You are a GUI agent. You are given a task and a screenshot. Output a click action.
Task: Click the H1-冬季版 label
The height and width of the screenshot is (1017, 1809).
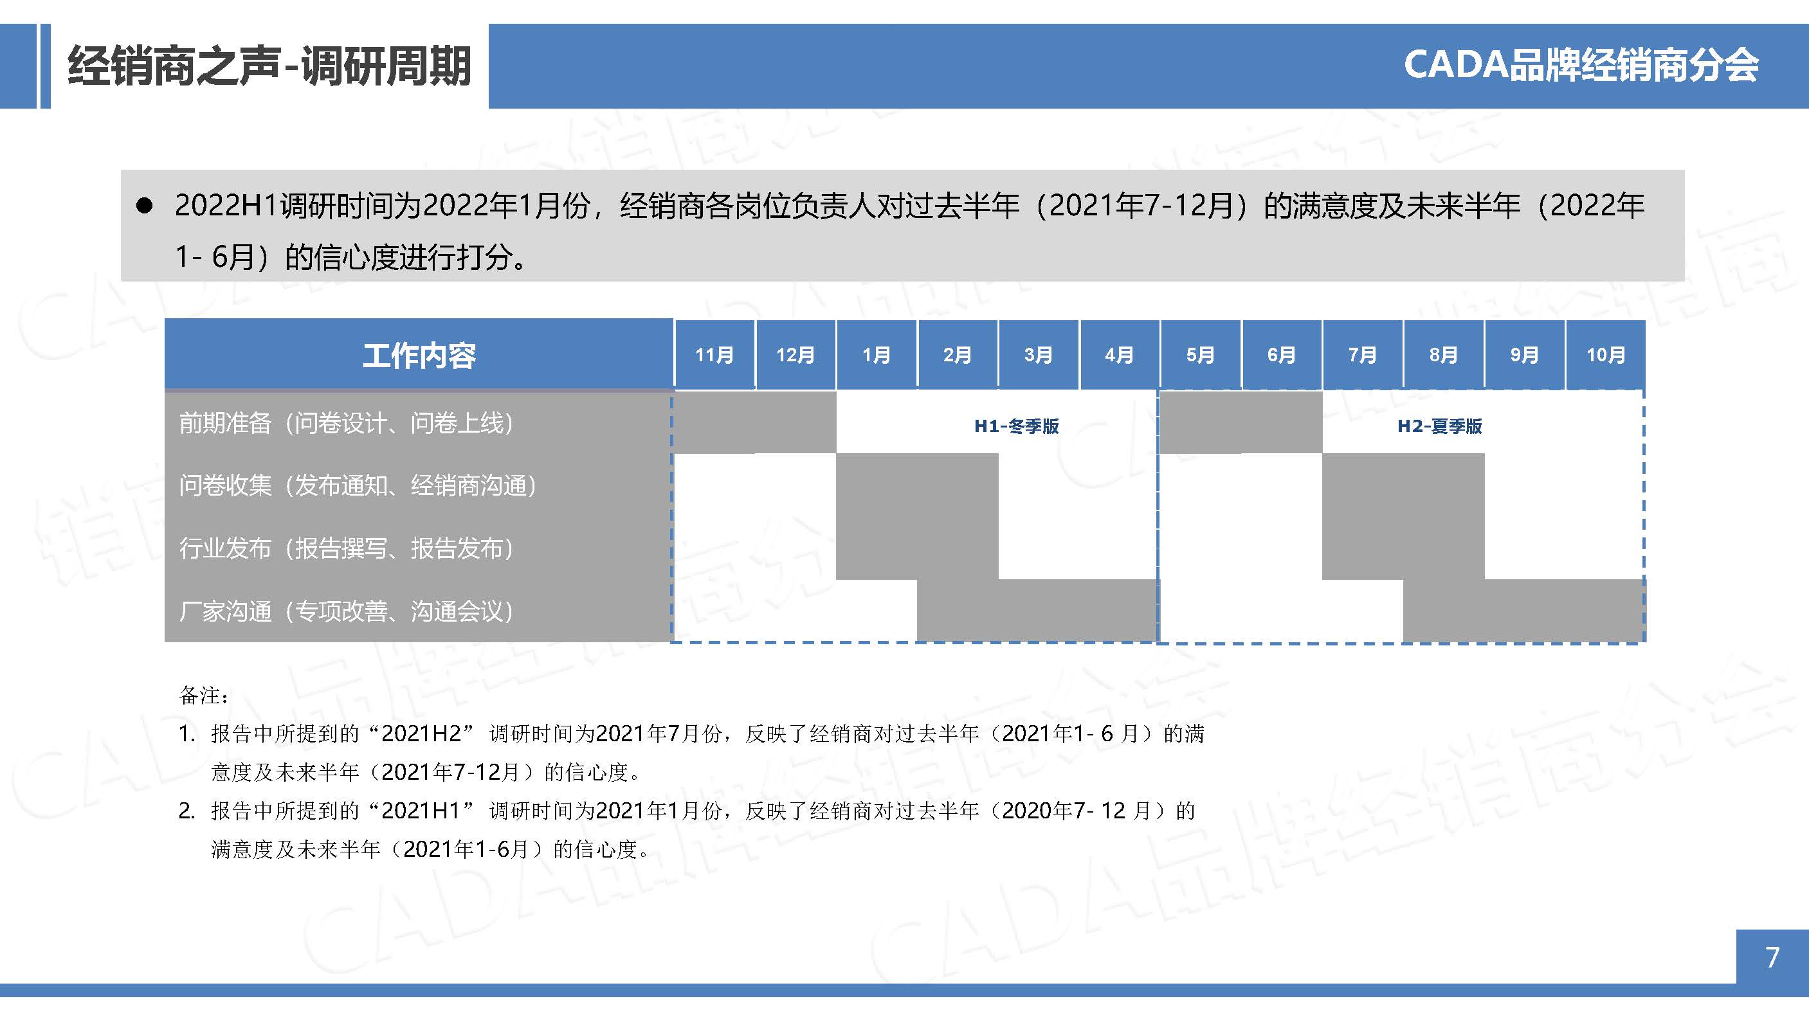(1016, 426)
